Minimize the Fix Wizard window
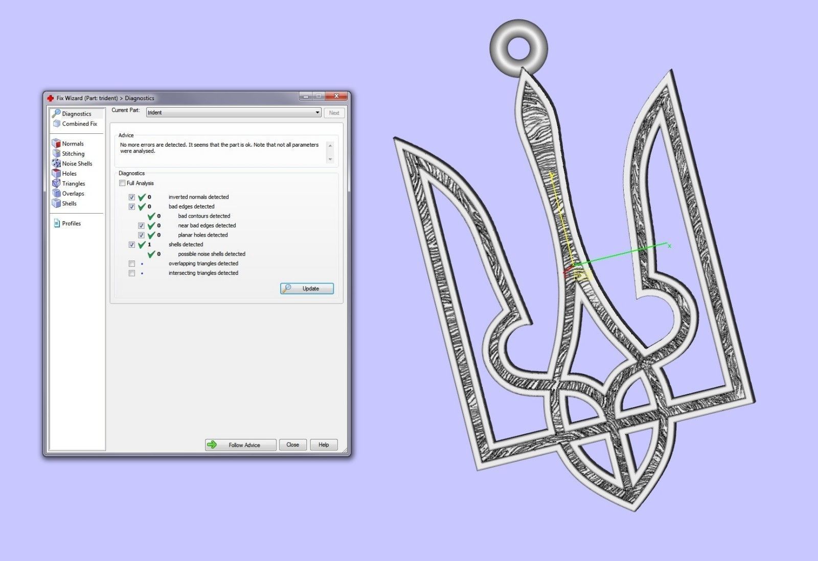The width and height of the screenshot is (818, 561). [x=306, y=96]
